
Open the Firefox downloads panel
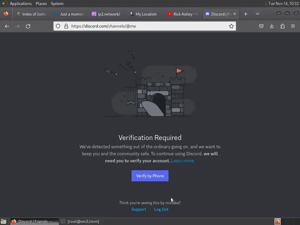click(x=272, y=26)
